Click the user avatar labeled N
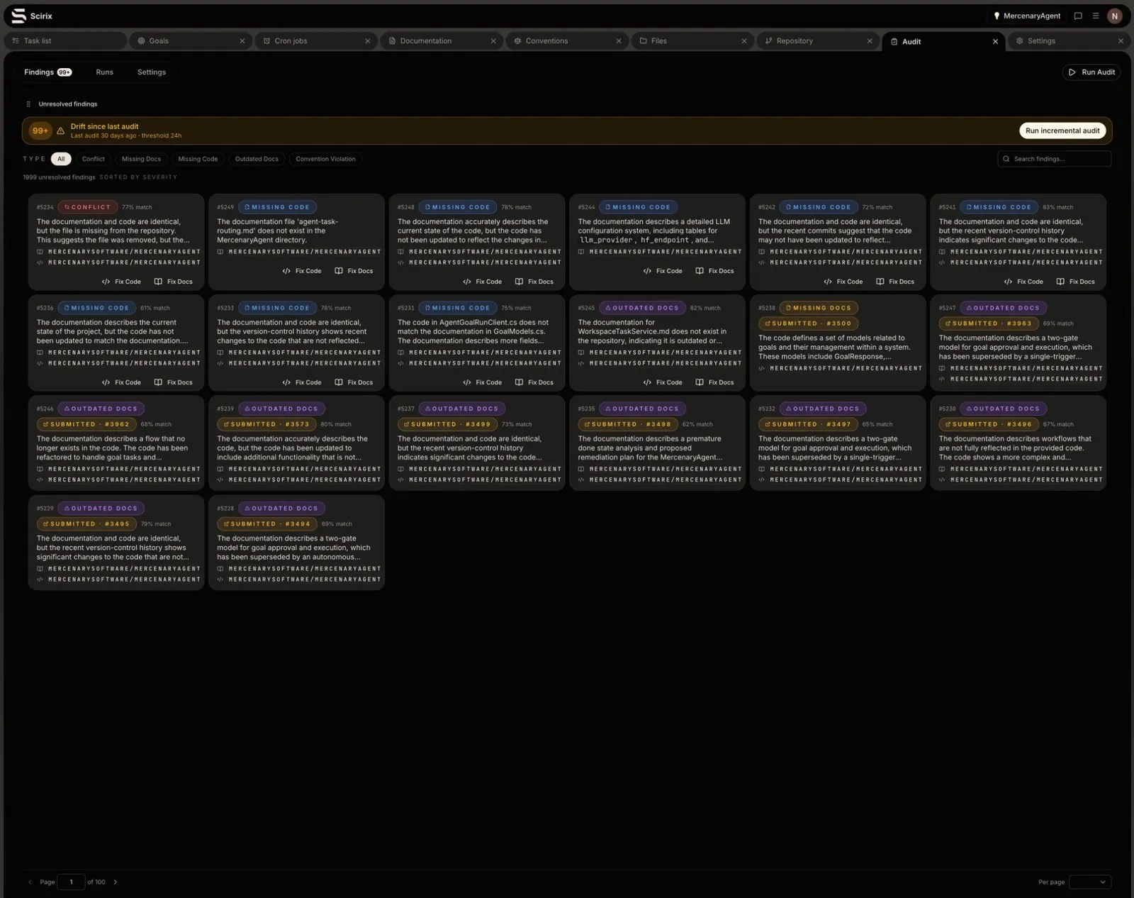Viewport: 1134px width, 898px height. click(1115, 16)
